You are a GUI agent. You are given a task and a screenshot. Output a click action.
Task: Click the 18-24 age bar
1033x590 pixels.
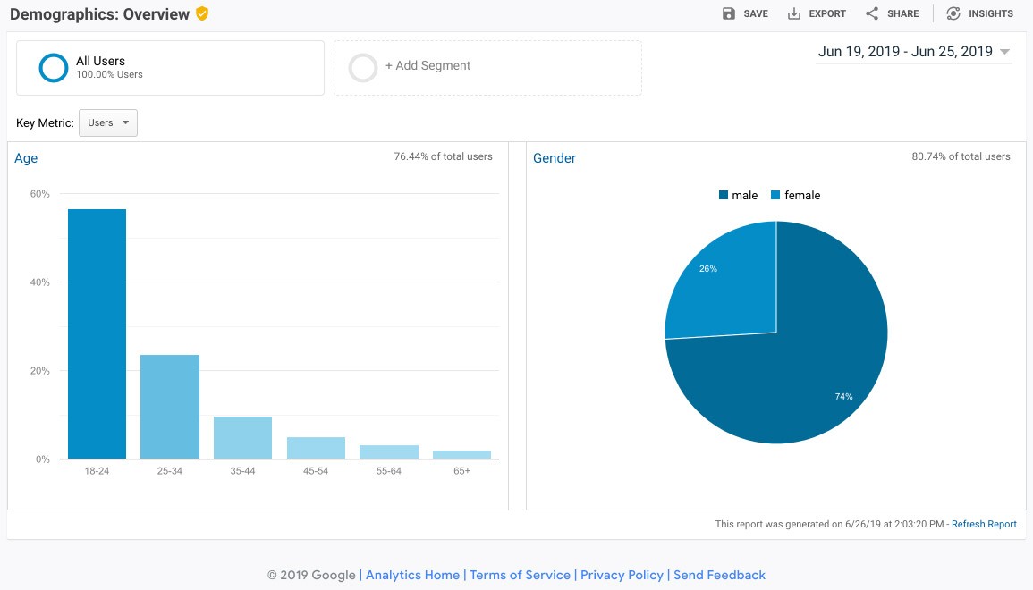(x=97, y=333)
